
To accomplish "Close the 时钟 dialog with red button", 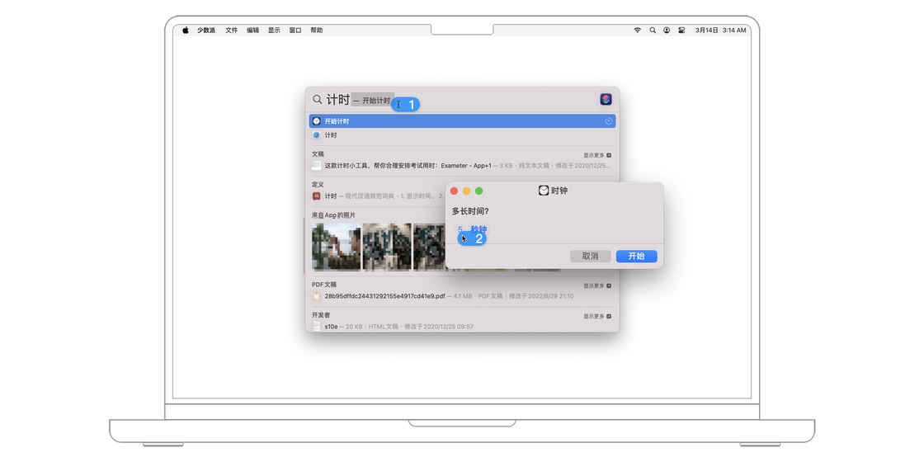I will (454, 191).
